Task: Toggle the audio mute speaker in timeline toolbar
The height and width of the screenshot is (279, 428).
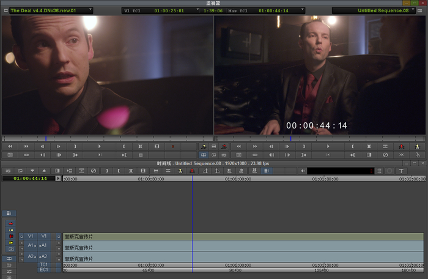Action: [x=303, y=171]
